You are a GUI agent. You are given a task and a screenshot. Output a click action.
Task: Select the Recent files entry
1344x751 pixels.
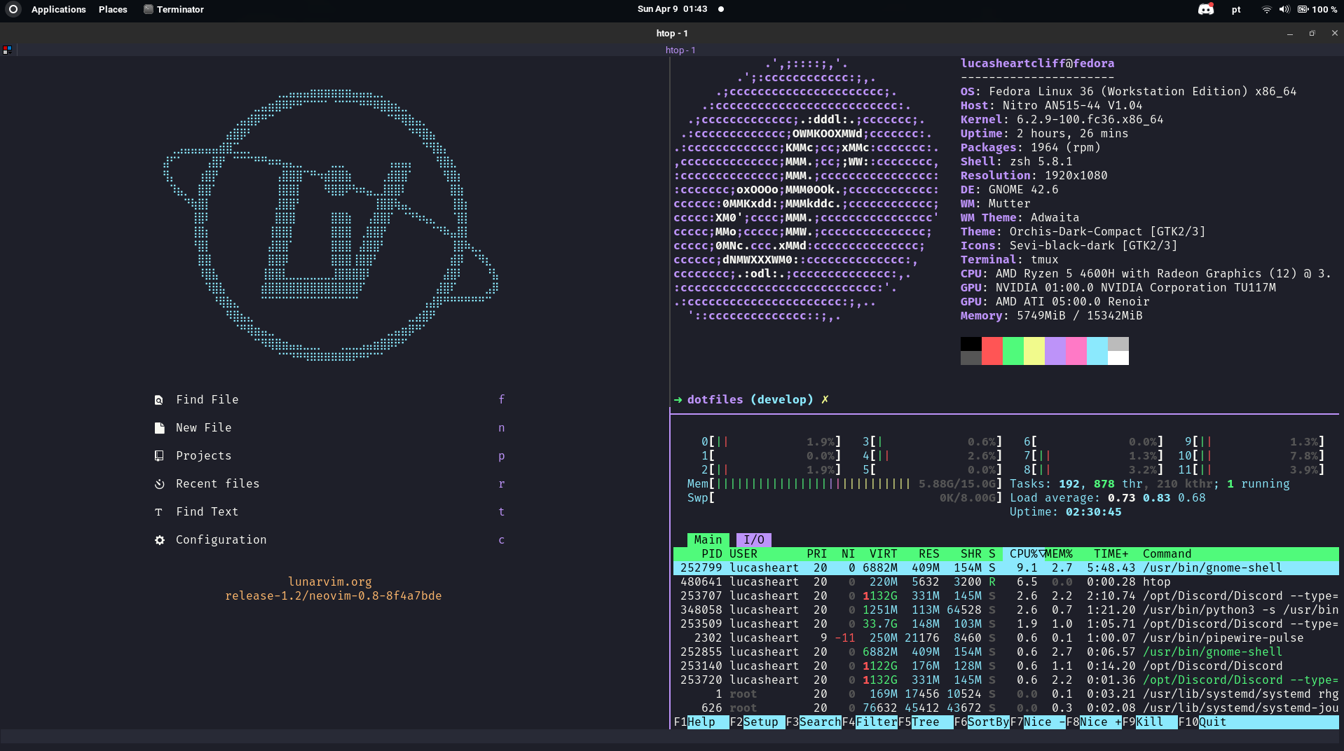(x=218, y=483)
